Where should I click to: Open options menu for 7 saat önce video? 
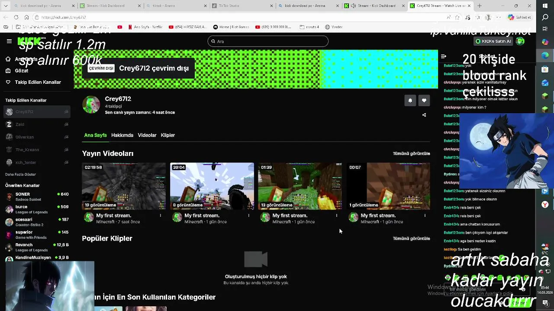click(160, 216)
